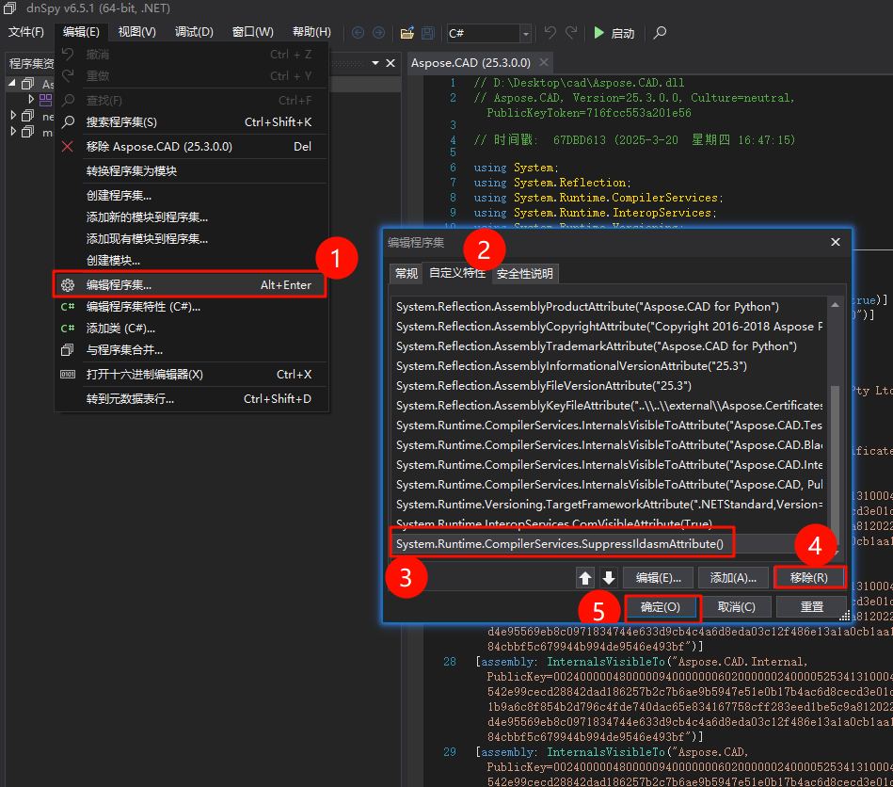This screenshot has height=787, width=893.
Task: Select the TargetFrameworkAttribute list entry
Action: [x=608, y=505]
